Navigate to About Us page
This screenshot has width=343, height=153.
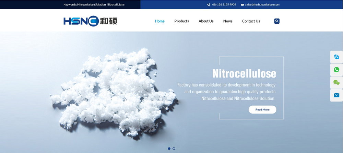(x=206, y=21)
